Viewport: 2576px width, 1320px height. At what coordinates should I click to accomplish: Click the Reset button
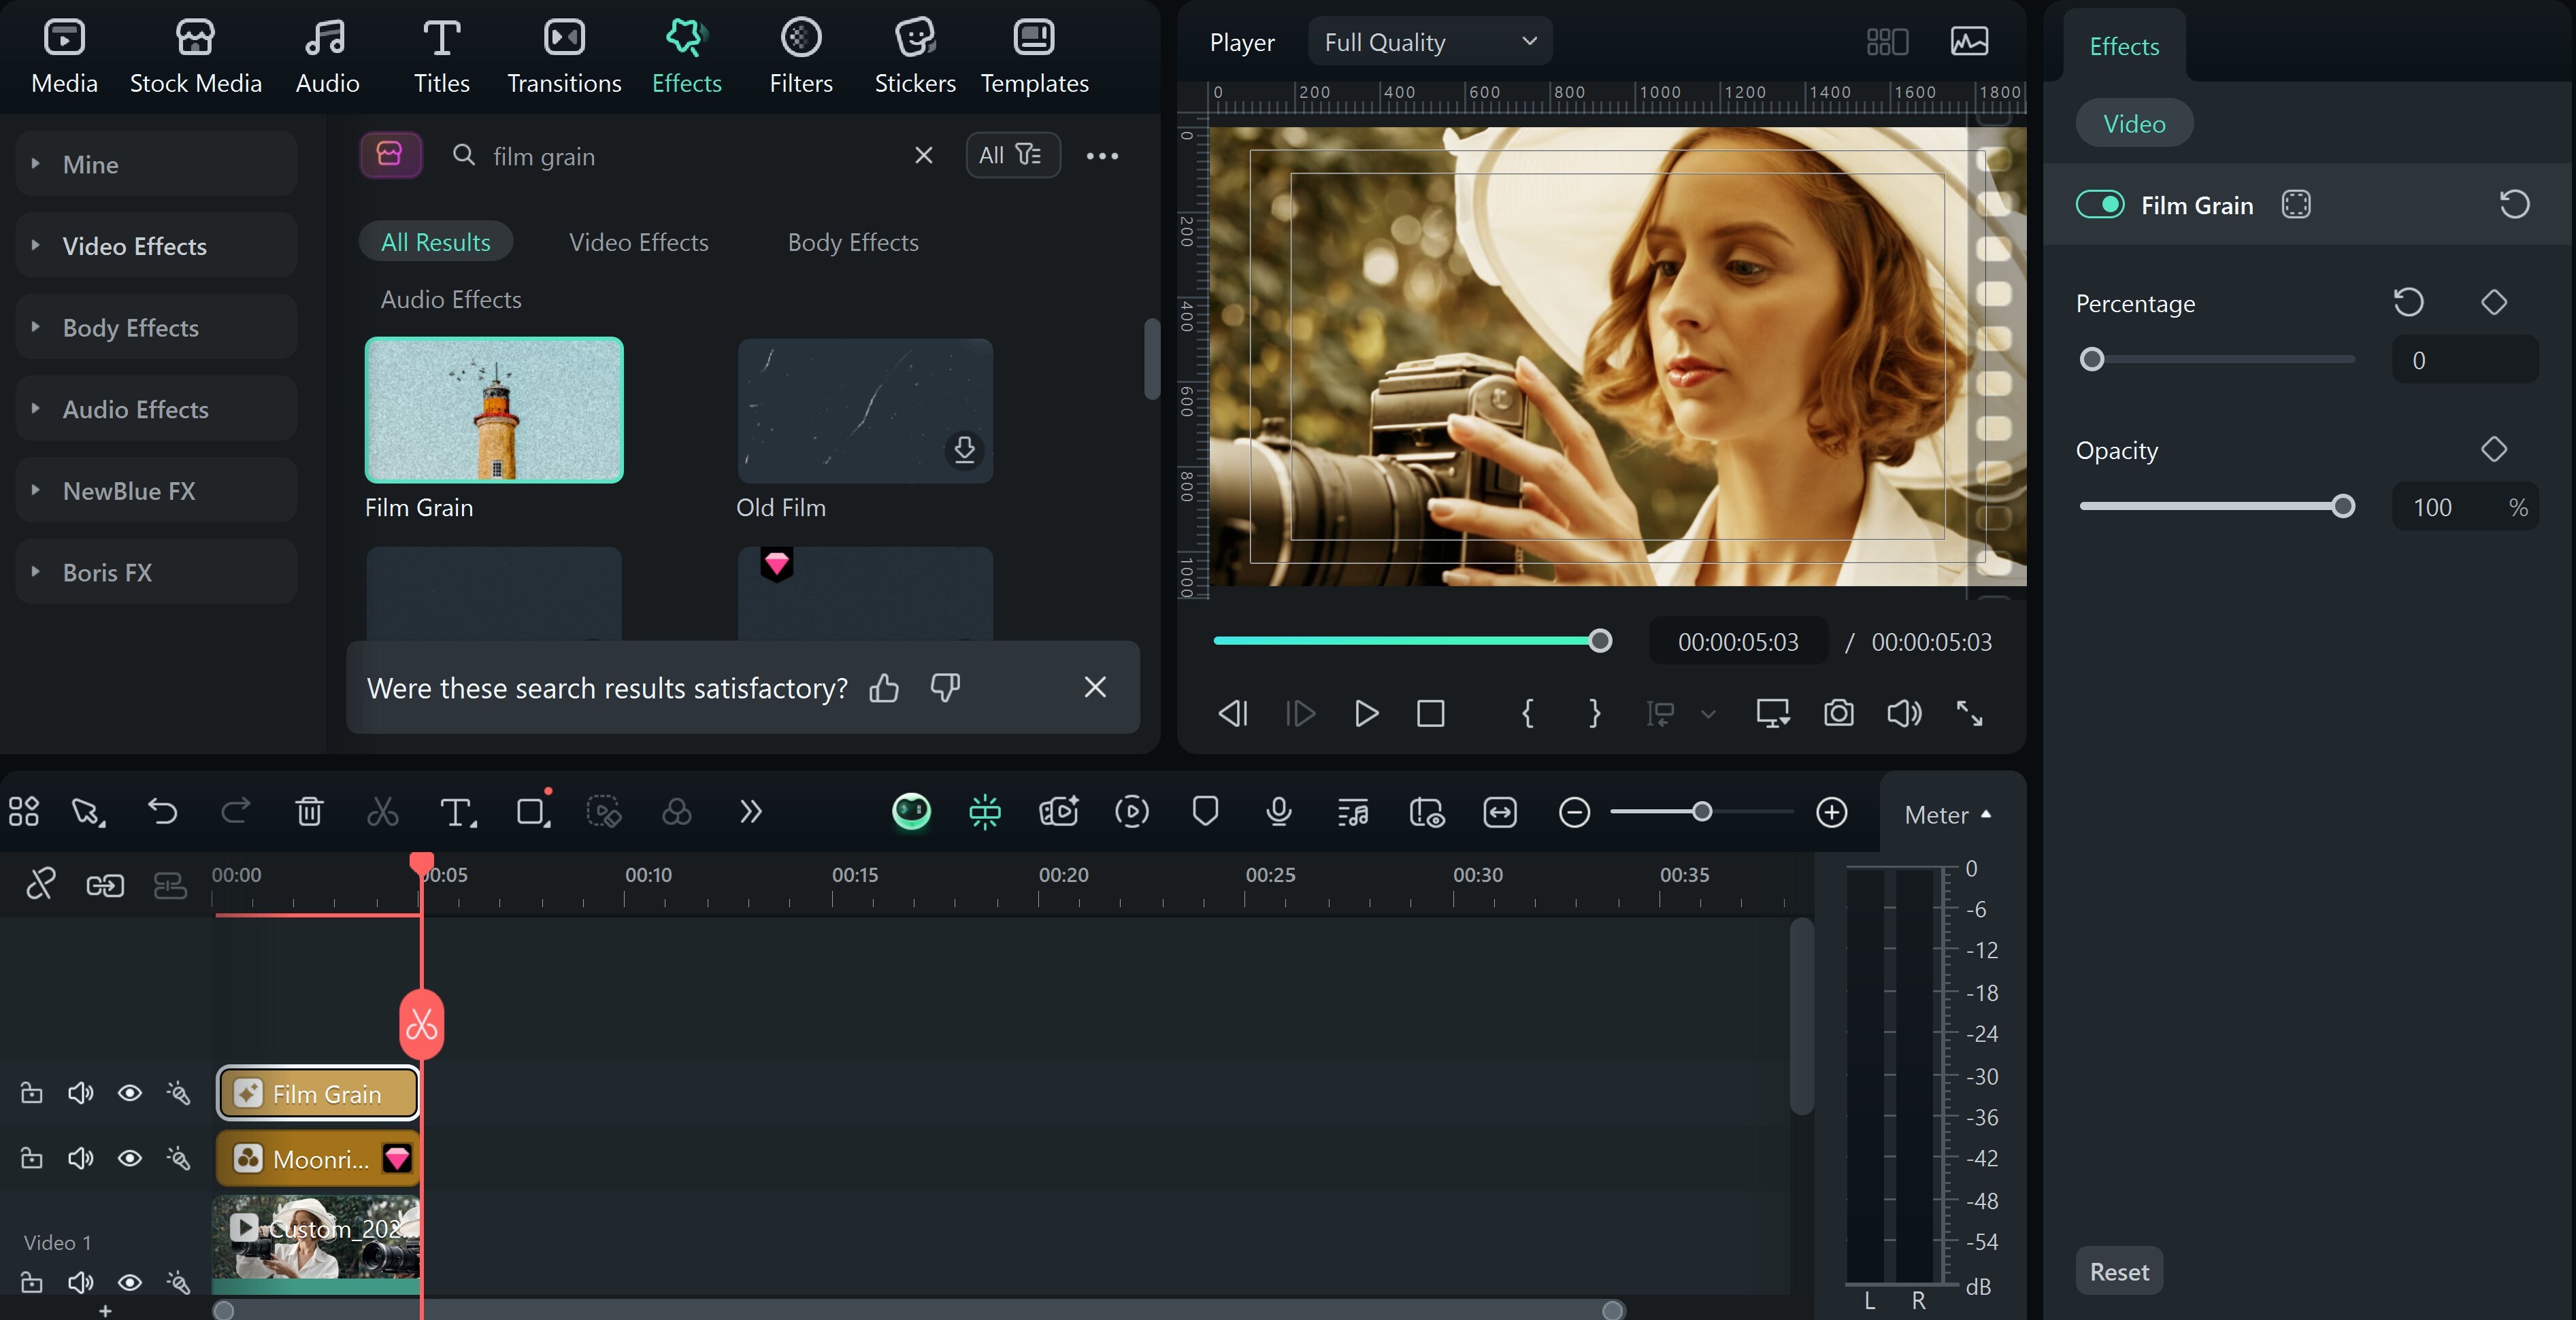(2118, 1271)
